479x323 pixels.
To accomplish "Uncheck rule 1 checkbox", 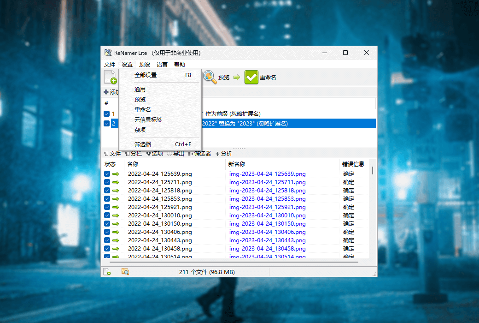I will click(x=107, y=114).
